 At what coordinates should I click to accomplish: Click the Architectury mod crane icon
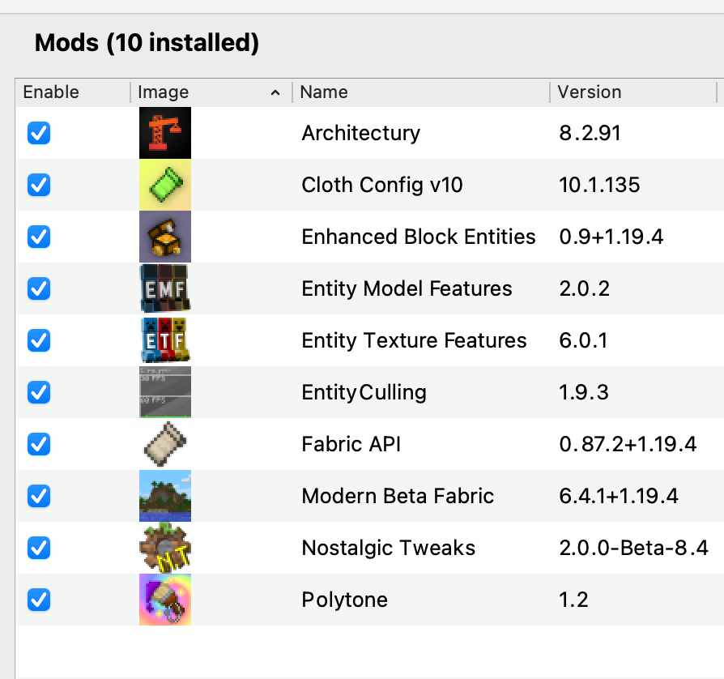pyautogui.click(x=165, y=133)
